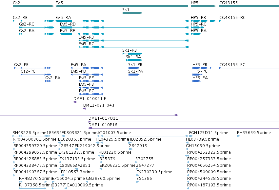Viewport: 279px width, 190px height.
Task: Select transcript Gs2-RB
Action: pos(33,21)
